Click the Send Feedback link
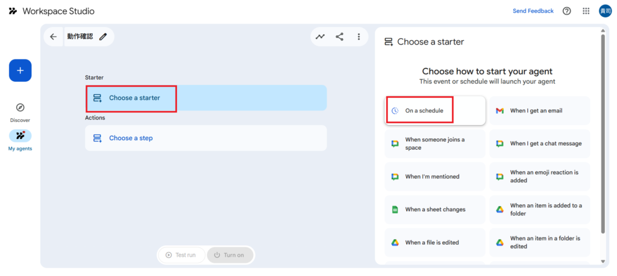The width and height of the screenshot is (617, 276). coord(533,11)
